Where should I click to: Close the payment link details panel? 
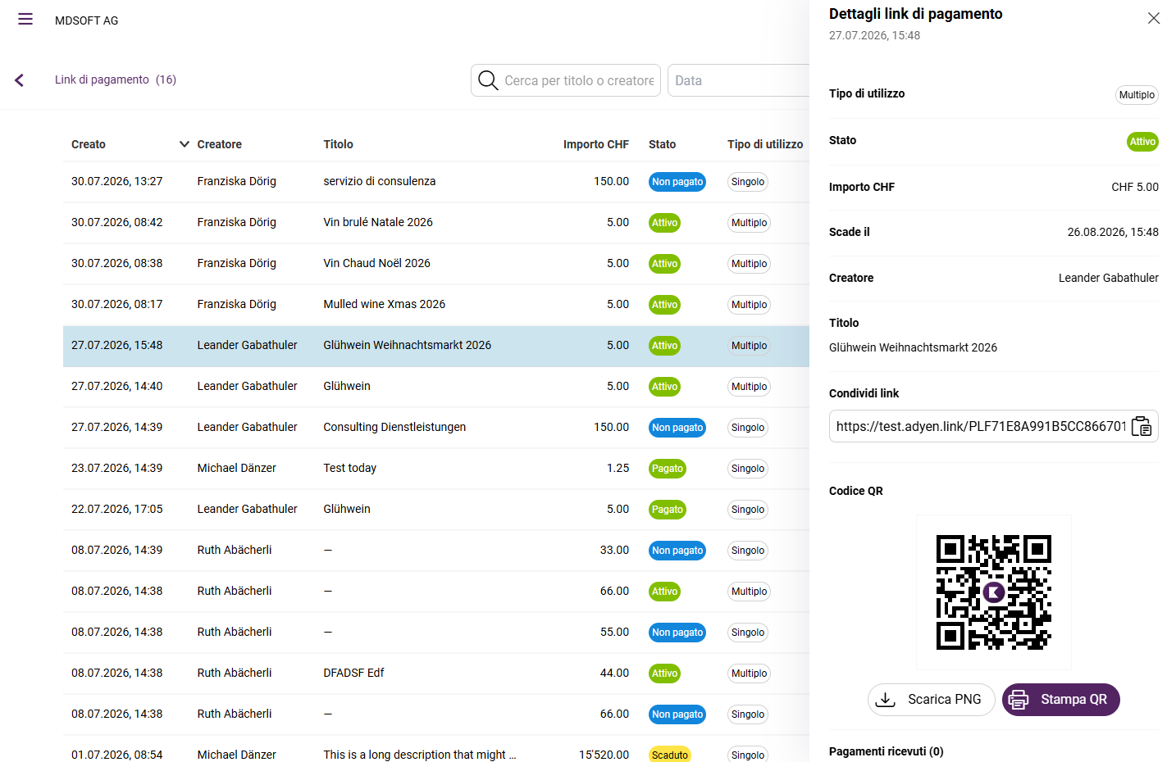tap(1153, 18)
